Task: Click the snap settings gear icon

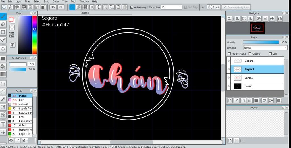Action: (125, 7)
